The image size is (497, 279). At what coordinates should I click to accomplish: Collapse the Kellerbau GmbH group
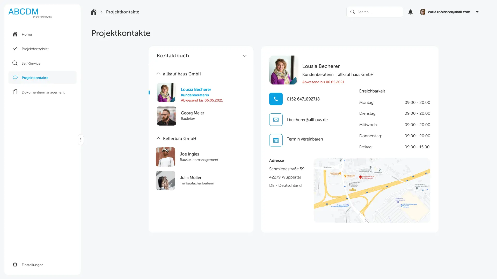coord(158,138)
